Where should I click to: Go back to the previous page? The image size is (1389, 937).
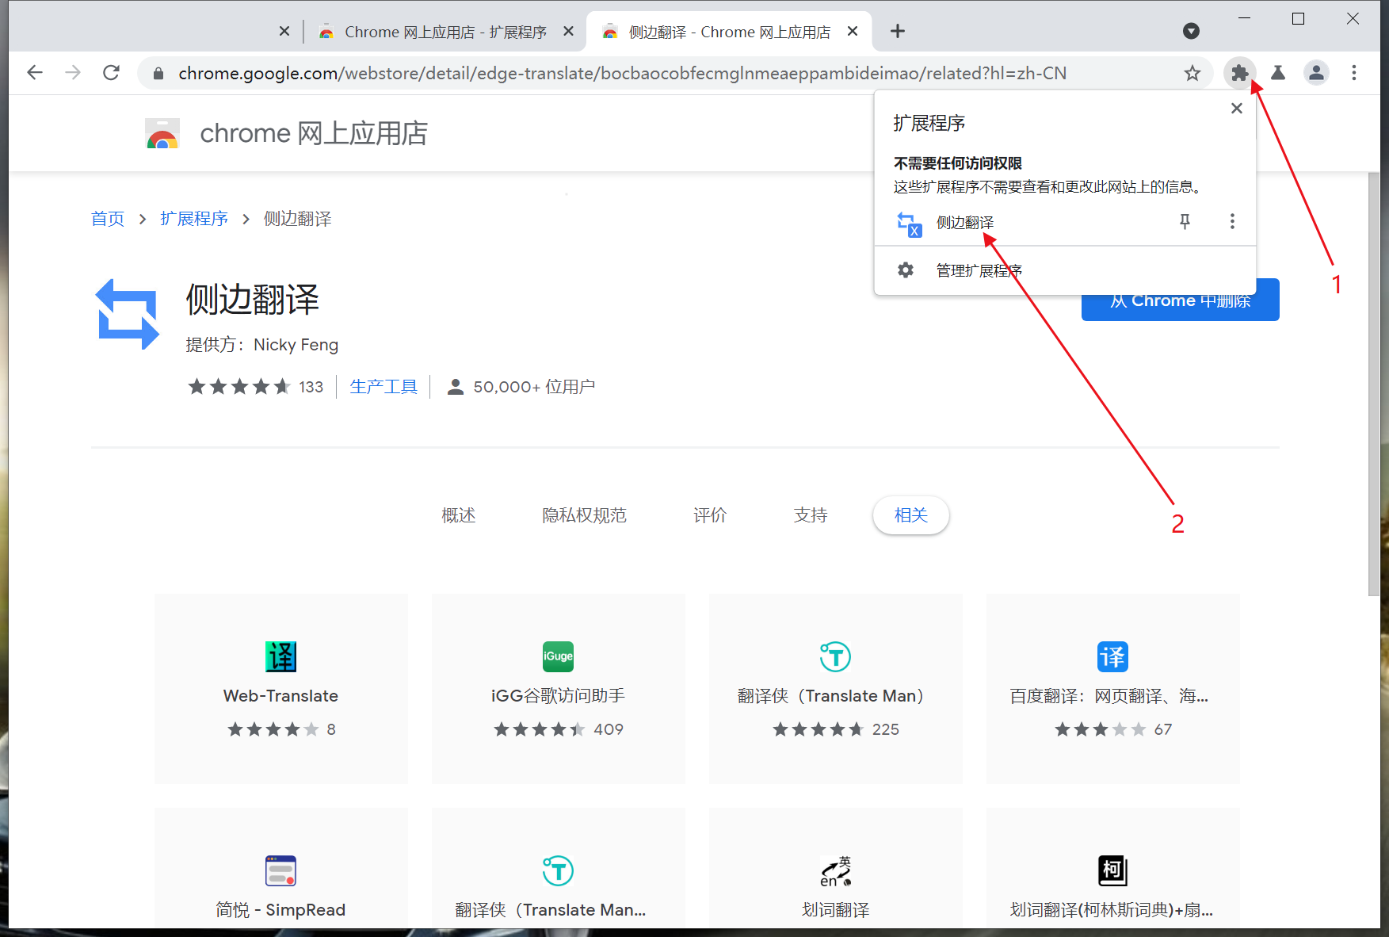coord(35,73)
